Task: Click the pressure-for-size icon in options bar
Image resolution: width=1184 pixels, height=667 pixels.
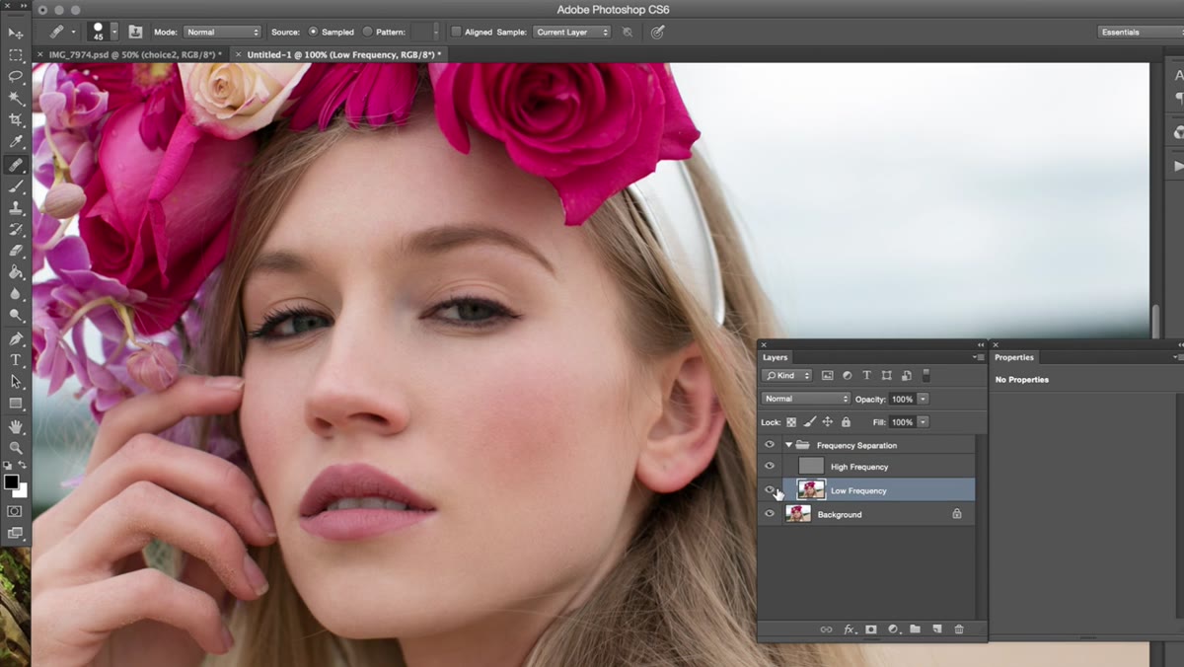Action: pyautogui.click(x=657, y=32)
